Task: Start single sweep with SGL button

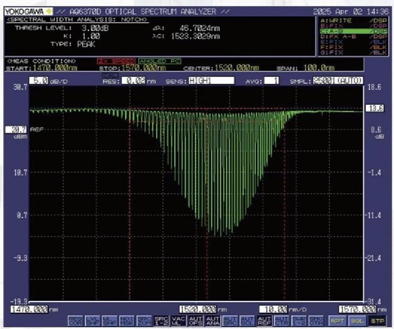Action: click(x=357, y=321)
